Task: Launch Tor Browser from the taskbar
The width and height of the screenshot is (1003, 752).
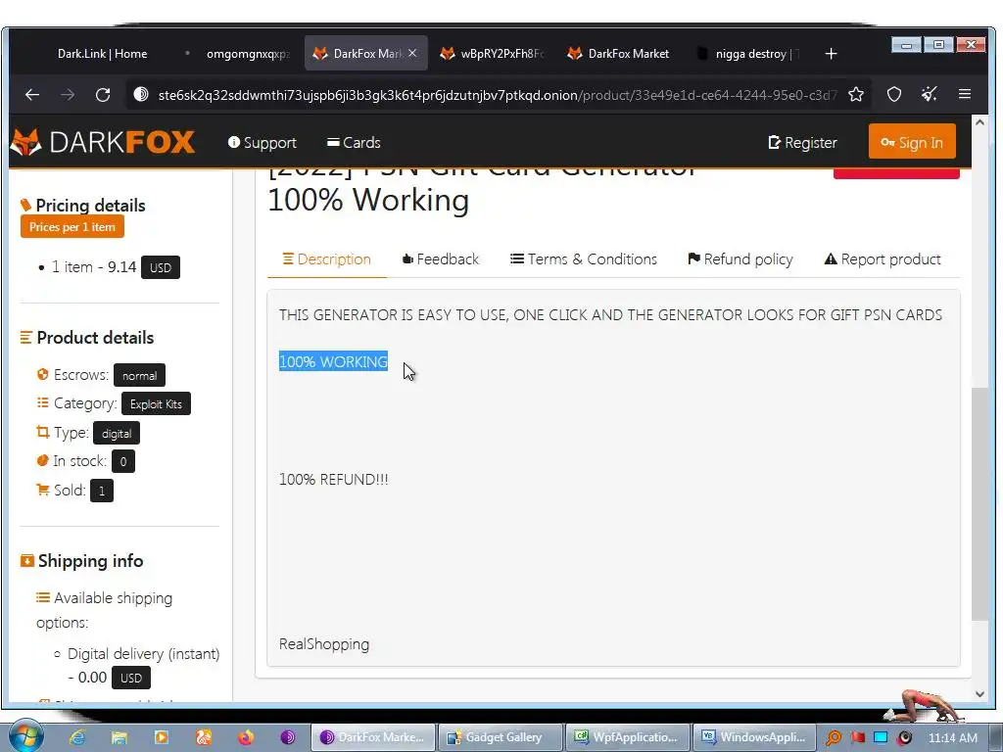Action: [x=288, y=737]
